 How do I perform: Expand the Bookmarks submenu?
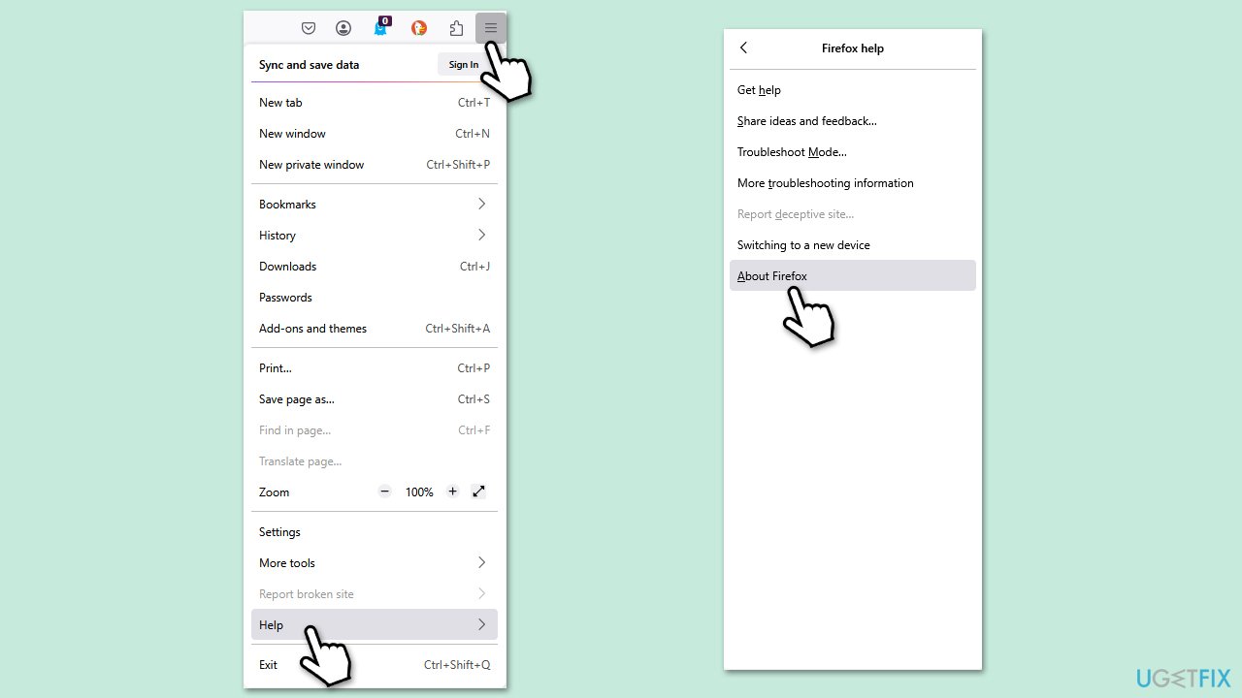point(375,205)
